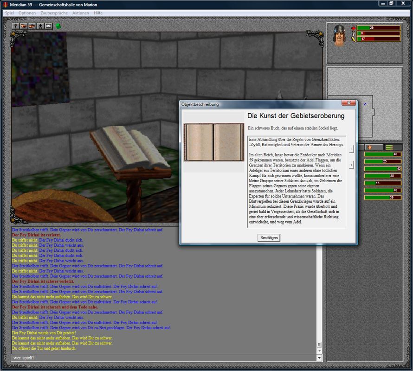Close the Objektbeschreibung dialog
This screenshot has width=413, height=371.
pyautogui.click(x=349, y=103)
